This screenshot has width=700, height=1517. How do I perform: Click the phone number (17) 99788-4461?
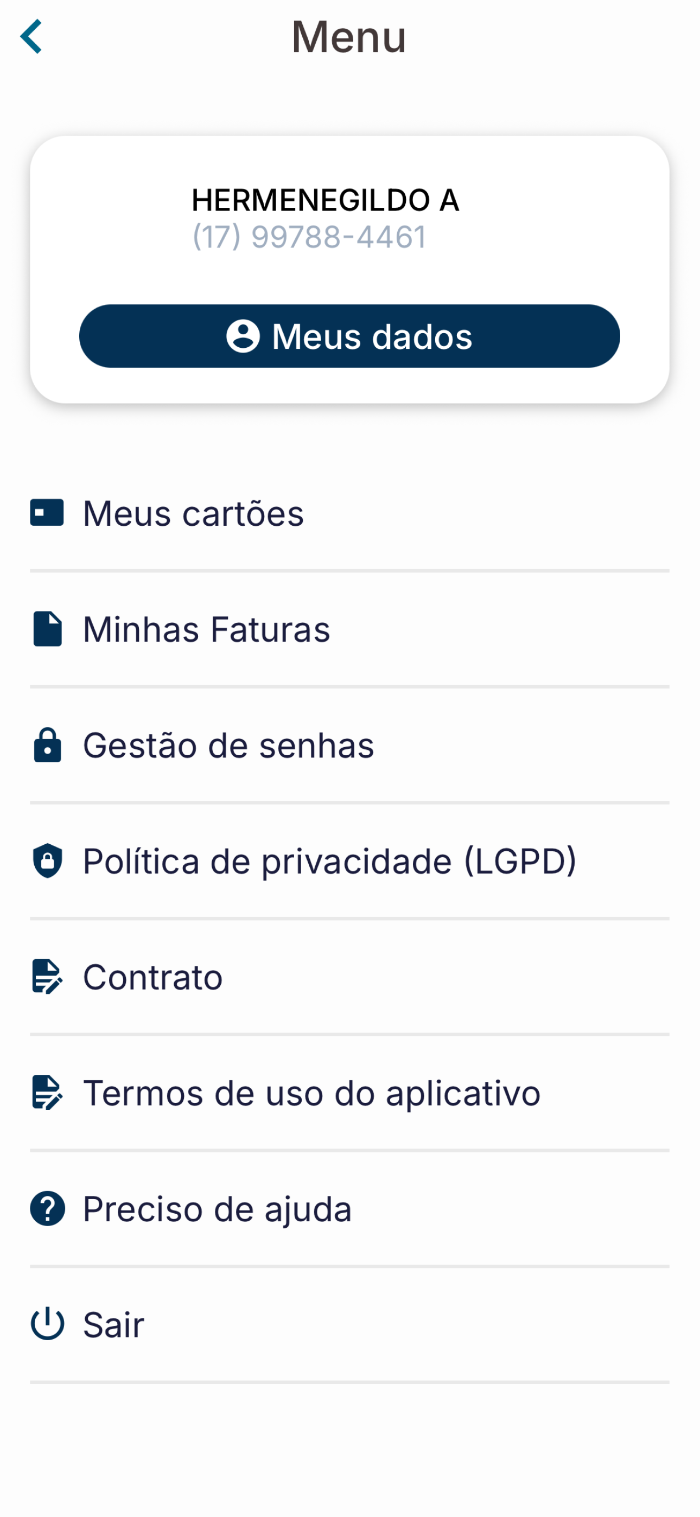tap(309, 237)
